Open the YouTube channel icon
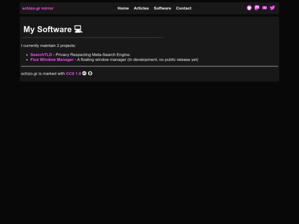Viewport: 299px width, 224px height. click(x=265, y=8)
